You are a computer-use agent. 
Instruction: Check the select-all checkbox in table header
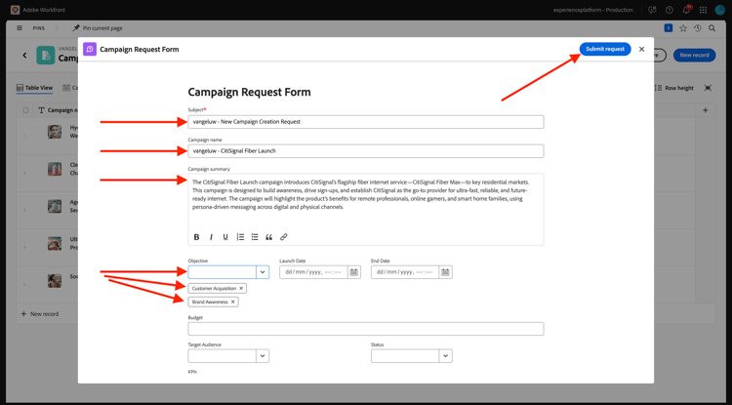[25, 110]
